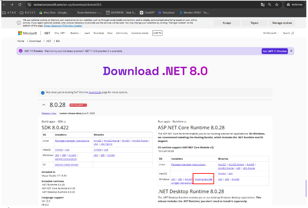308x208 pixels.
Task: Open MOVIDESK bookmark
Action: 121,12
